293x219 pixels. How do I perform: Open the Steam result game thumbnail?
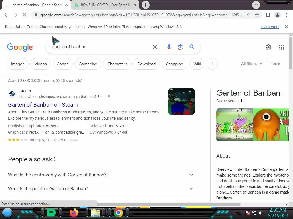[x=181, y=102]
